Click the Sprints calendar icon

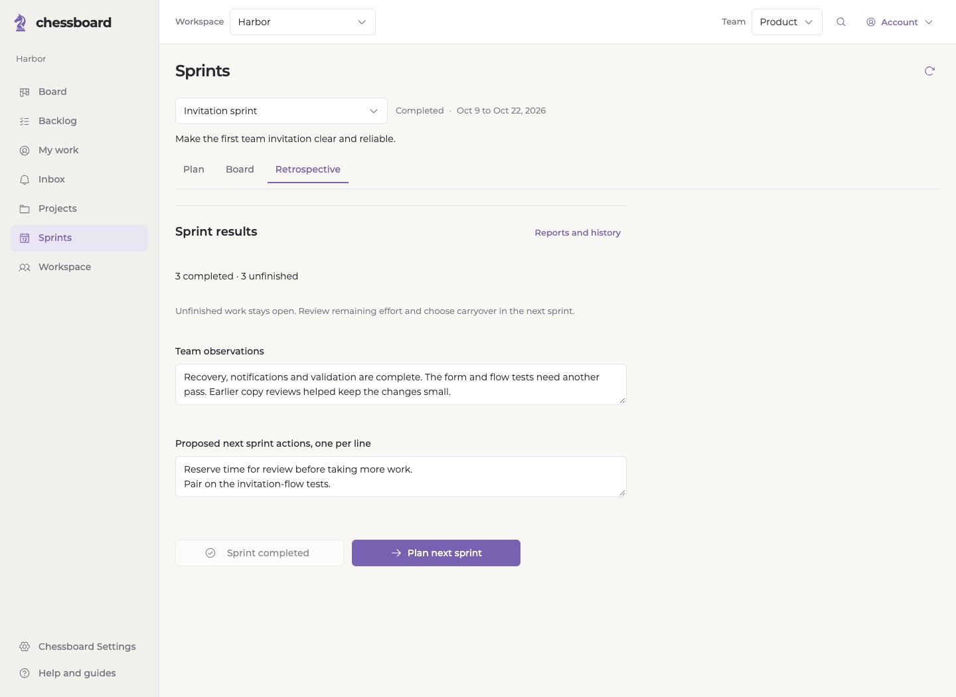25,238
